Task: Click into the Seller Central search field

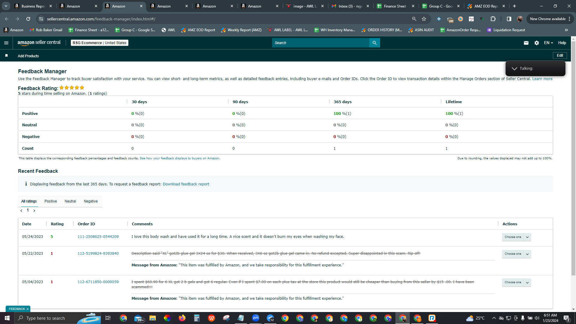Action: point(320,43)
